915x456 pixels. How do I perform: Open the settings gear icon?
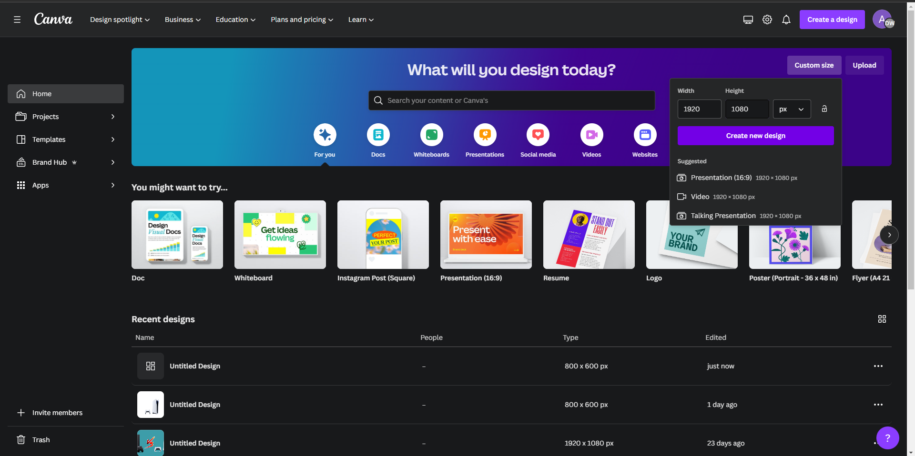click(767, 20)
